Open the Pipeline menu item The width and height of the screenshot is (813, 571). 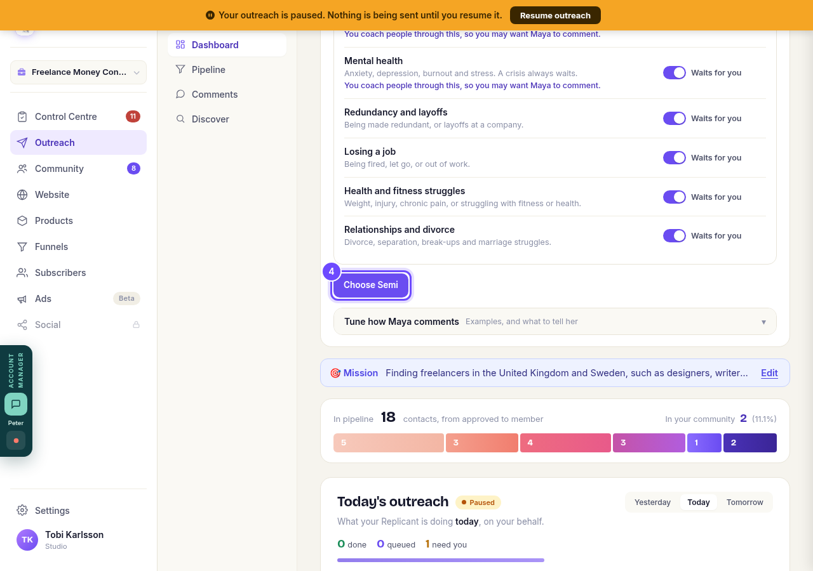pos(227,70)
